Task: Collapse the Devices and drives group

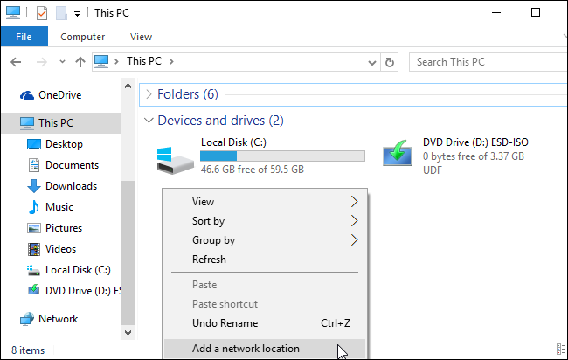Action: [148, 121]
